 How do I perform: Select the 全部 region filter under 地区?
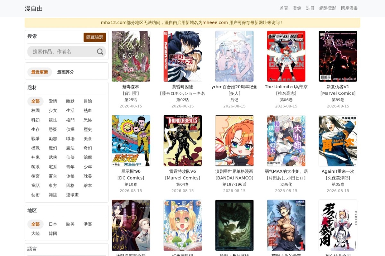[35, 224]
